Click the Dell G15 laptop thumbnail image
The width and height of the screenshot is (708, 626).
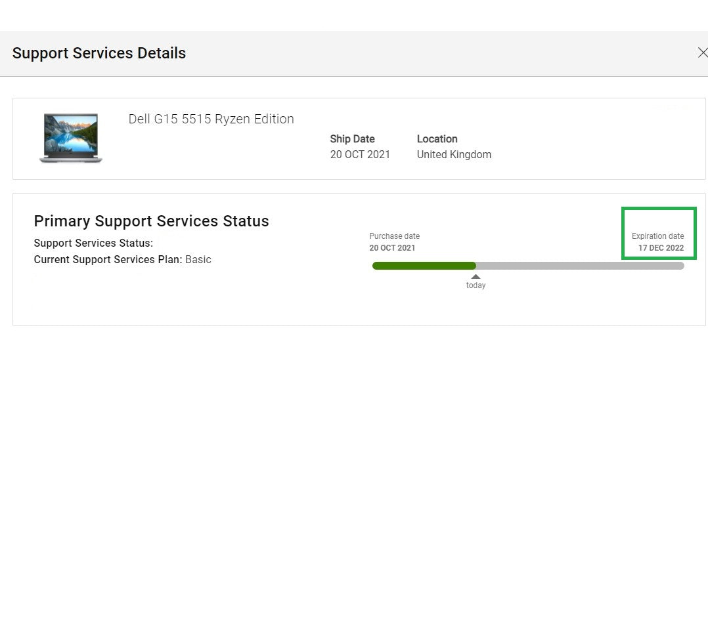(x=71, y=138)
